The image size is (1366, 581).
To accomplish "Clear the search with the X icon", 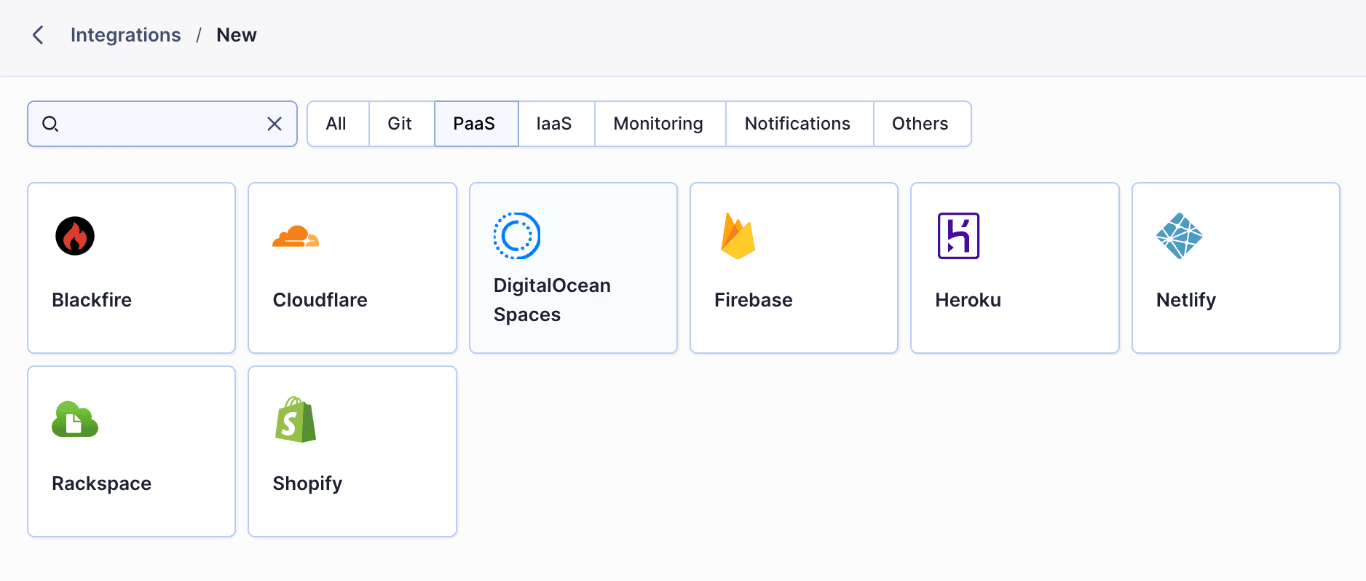I will point(275,124).
